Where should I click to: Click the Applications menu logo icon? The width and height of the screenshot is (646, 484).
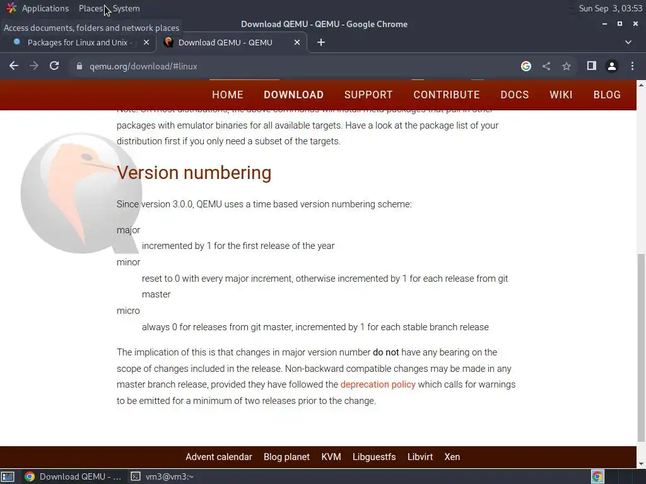click(11, 8)
